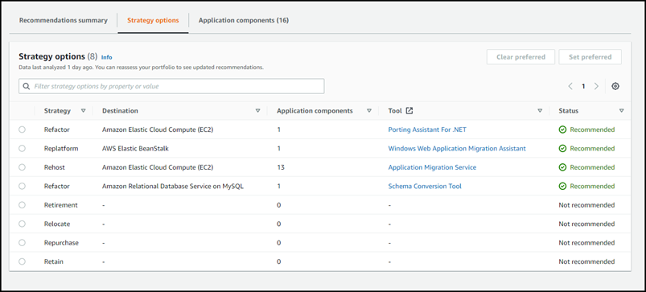Focus the filter strategy options search field
Image resolution: width=646 pixels, height=292 pixels.
(x=171, y=87)
